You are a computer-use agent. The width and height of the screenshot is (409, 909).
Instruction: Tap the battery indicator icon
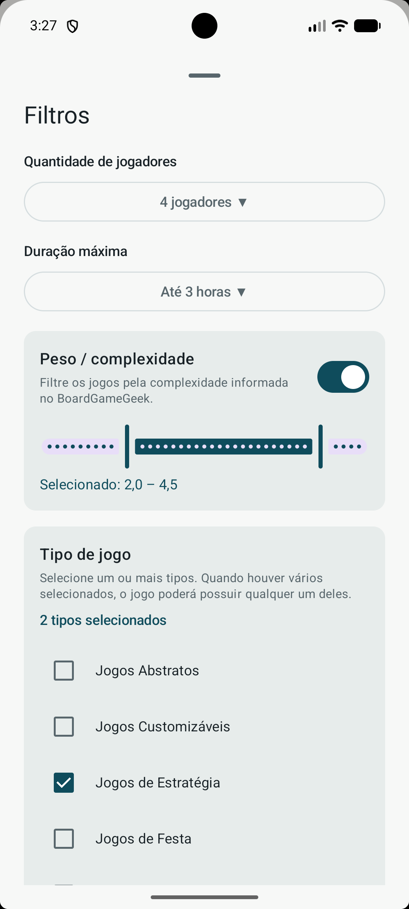coord(367,26)
